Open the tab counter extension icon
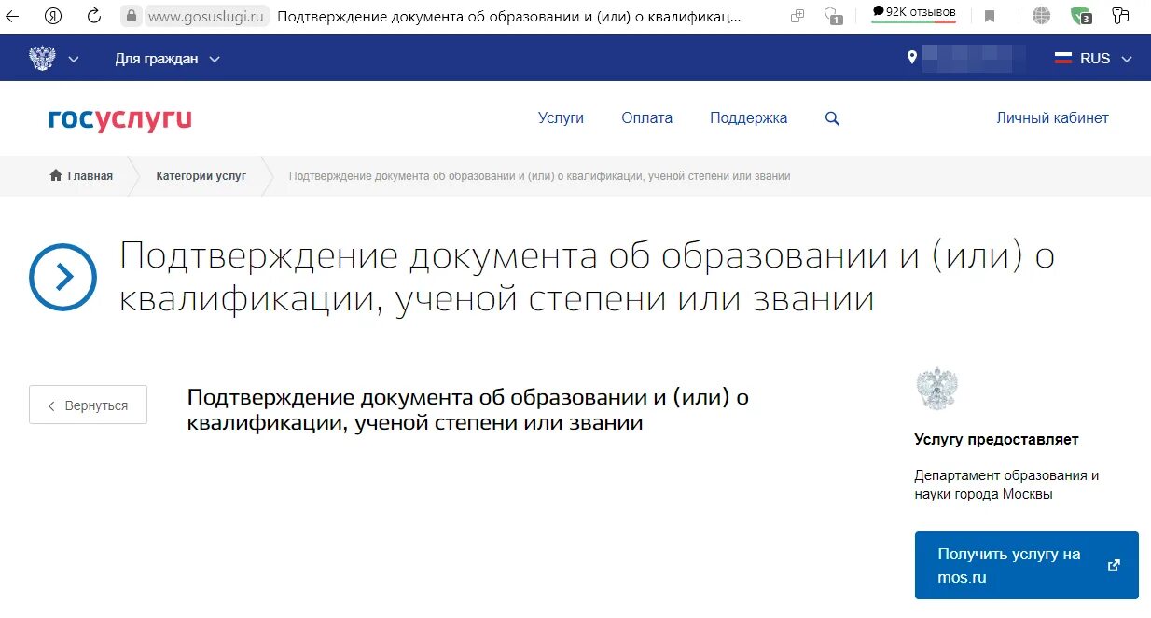The image size is (1151, 618). point(834,16)
